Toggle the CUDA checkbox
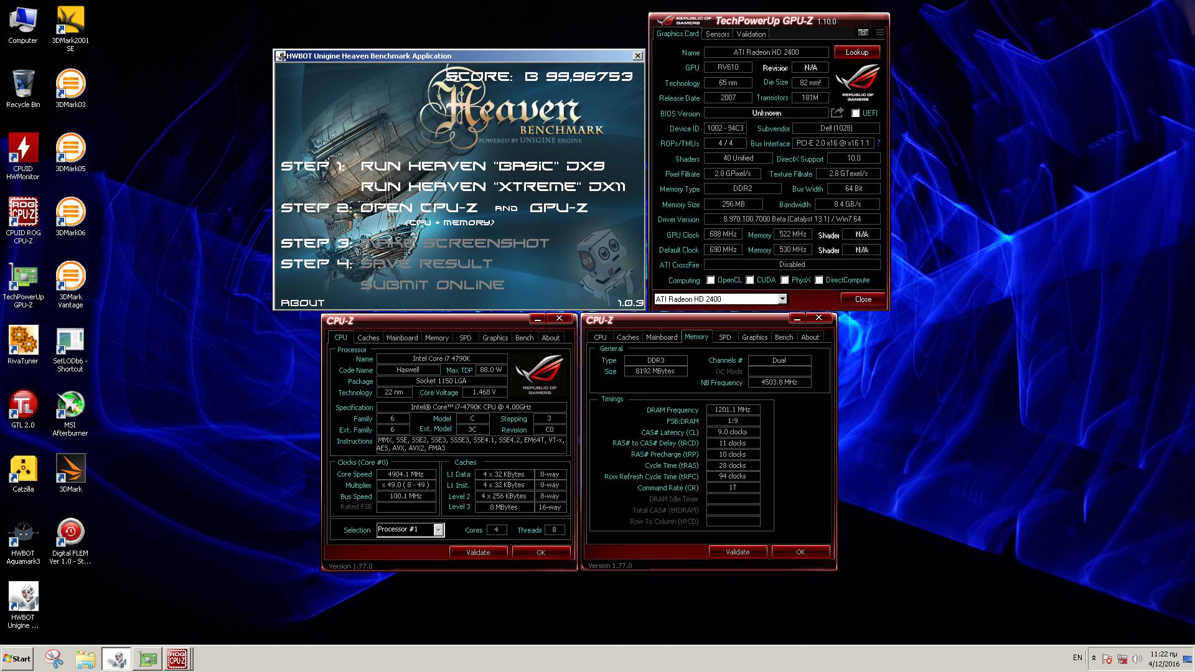 pyautogui.click(x=750, y=280)
